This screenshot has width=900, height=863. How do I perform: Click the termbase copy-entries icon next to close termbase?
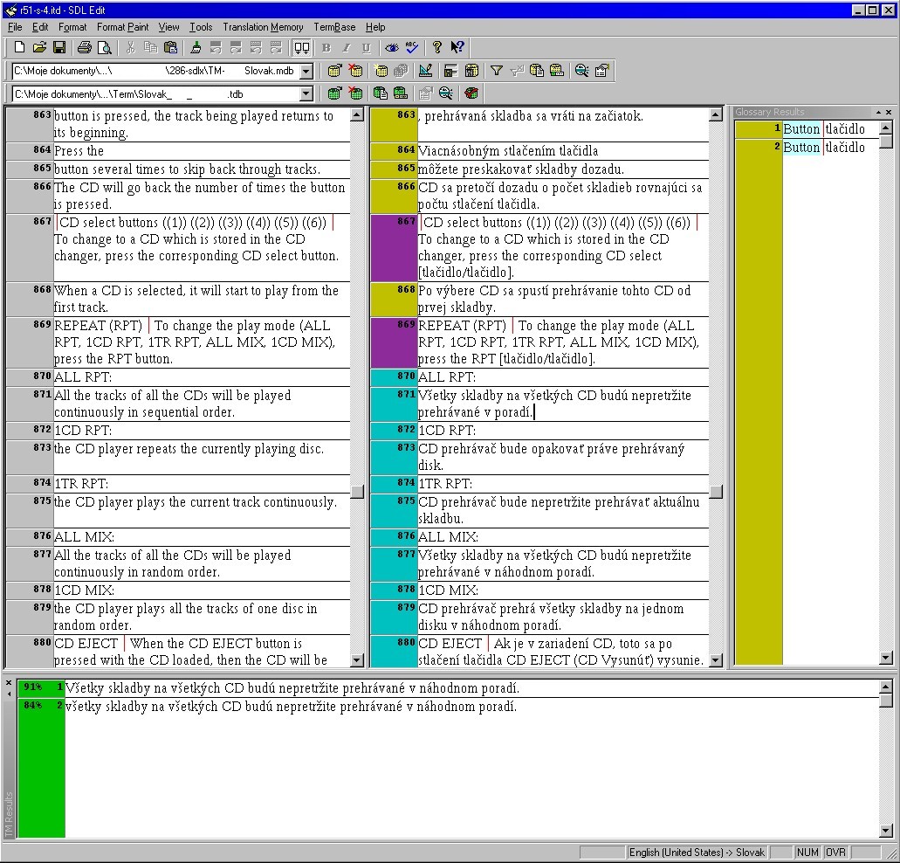click(x=380, y=93)
